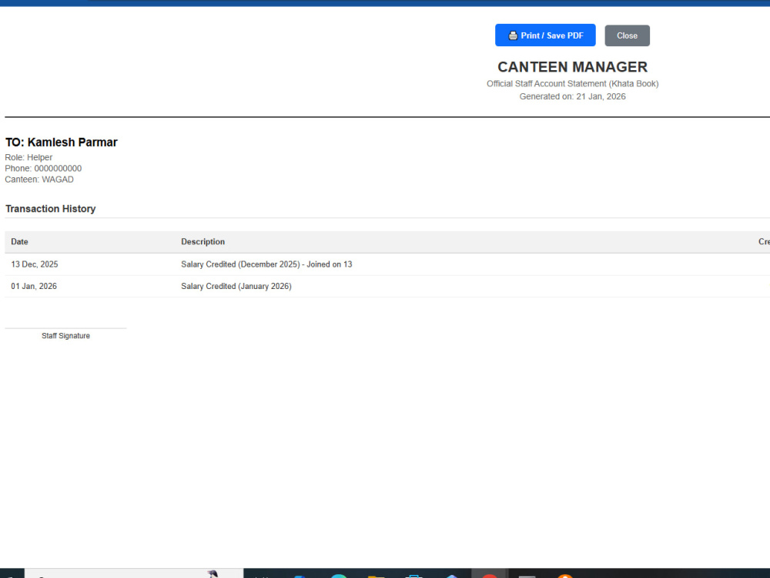Click the Role: Helper line
The width and height of the screenshot is (770, 578).
(28, 157)
